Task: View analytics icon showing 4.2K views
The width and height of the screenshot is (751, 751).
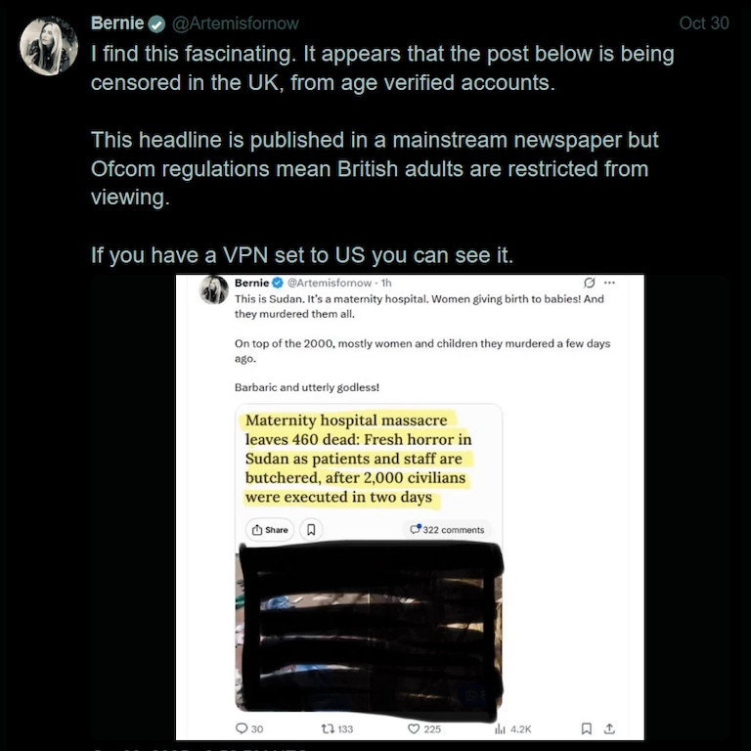Action: [x=513, y=729]
